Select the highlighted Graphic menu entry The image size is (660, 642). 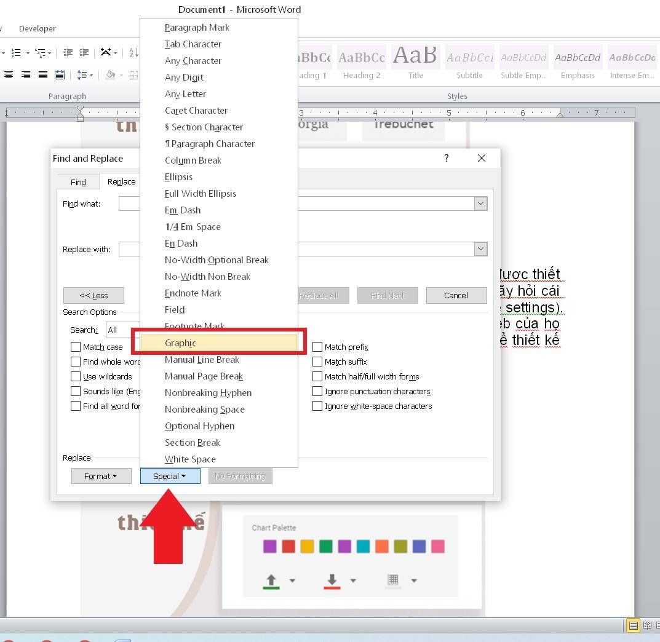point(219,343)
